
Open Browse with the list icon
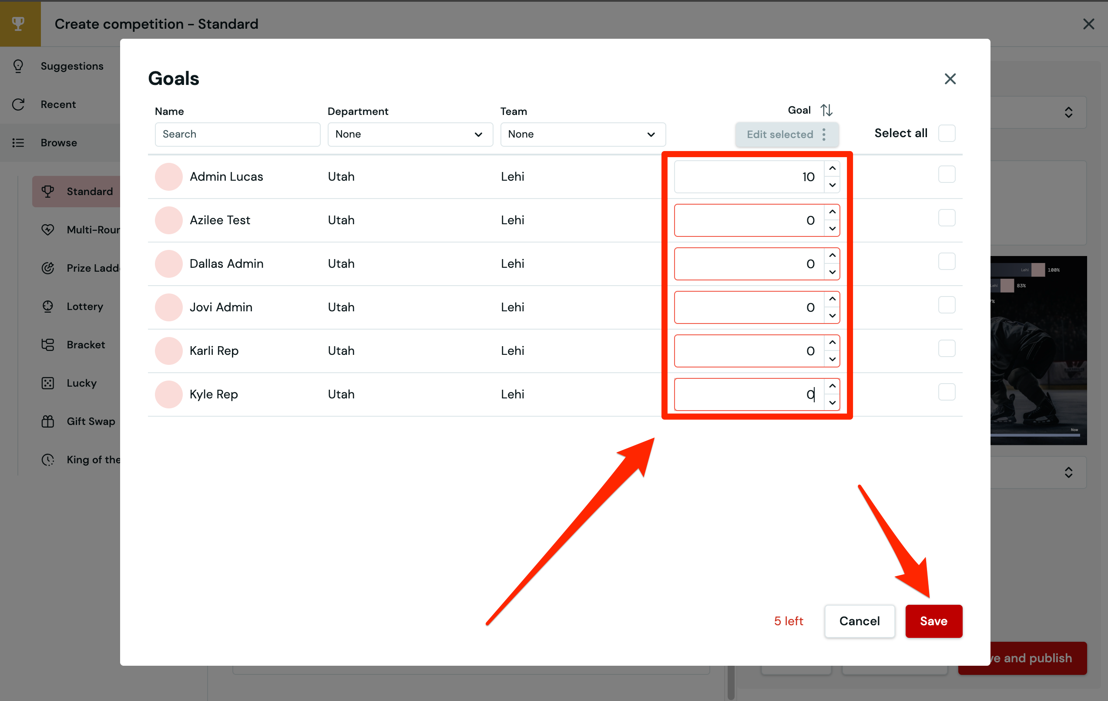pyautogui.click(x=18, y=143)
